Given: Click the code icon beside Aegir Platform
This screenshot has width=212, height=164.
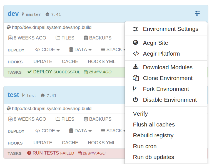Looking at the screenshot, I should [136, 54].
